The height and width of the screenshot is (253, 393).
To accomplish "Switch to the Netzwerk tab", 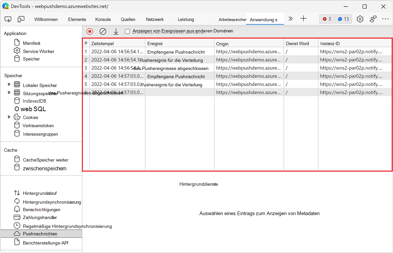I will coord(155,19).
